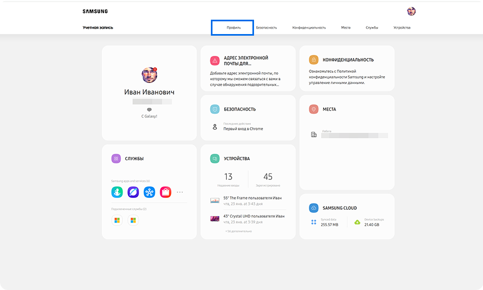
Task: Click the purple Службы card icon
Action: click(116, 159)
